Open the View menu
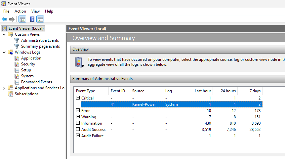Image resolution: width=285 pixels, height=159 pixels. (x=35, y=11)
